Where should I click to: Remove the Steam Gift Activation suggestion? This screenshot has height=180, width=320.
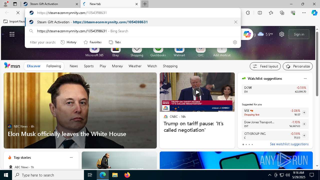pos(235,22)
